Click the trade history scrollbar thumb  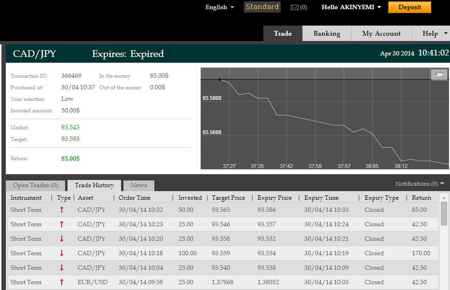coord(444,213)
